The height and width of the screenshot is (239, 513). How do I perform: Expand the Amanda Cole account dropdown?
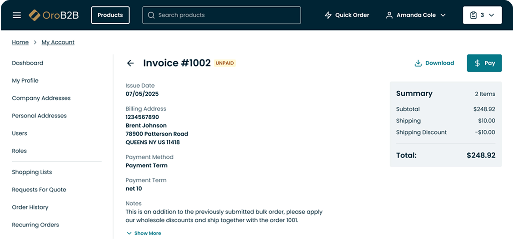pyautogui.click(x=443, y=15)
